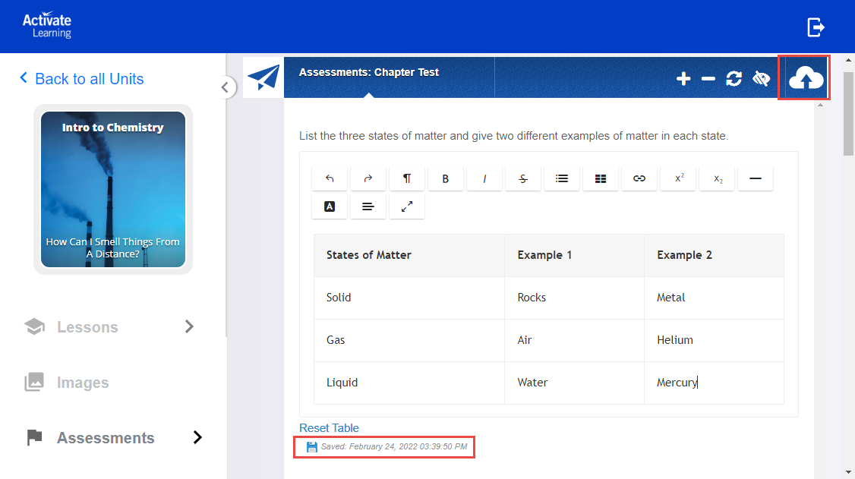Toggle the hide/eye-slash icon
855x479 pixels.
point(761,78)
